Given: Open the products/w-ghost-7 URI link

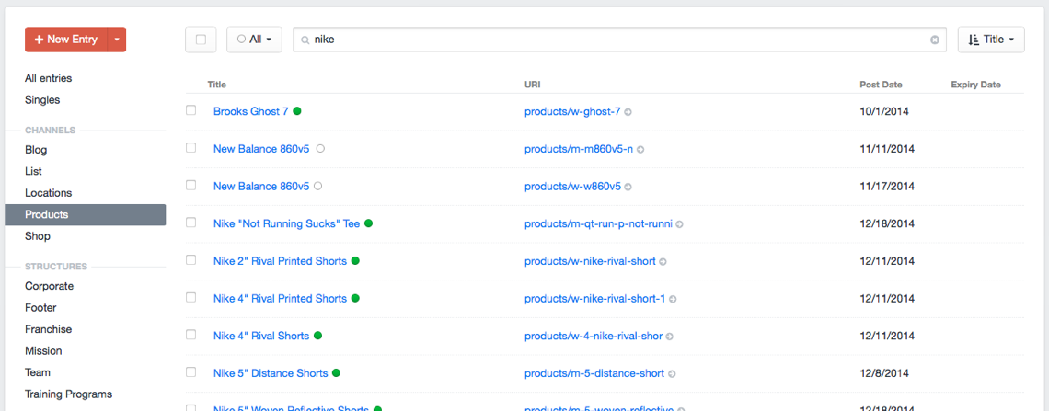Looking at the screenshot, I should click(x=572, y=111).
